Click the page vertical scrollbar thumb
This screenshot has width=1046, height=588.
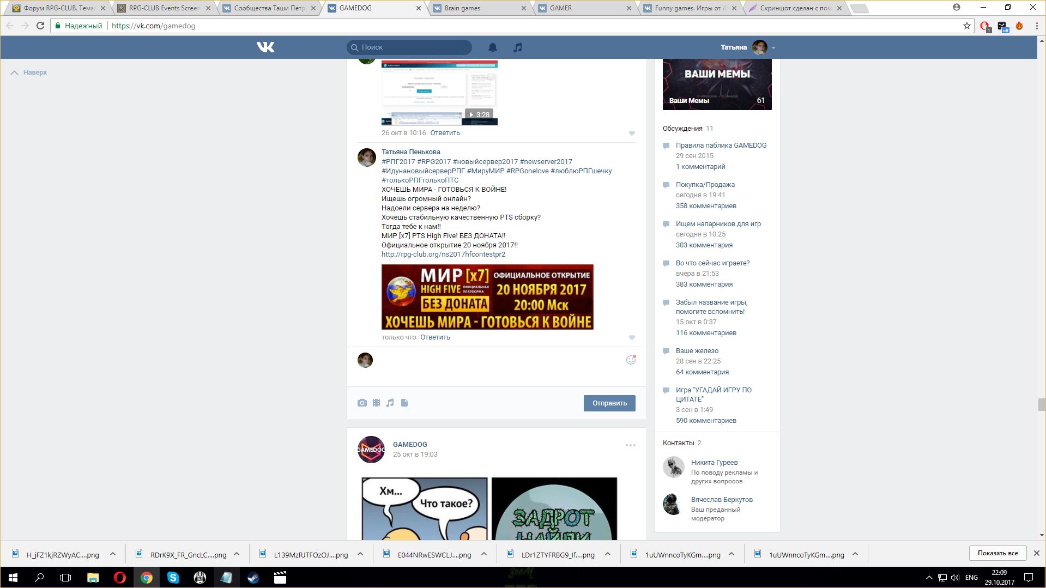[1042, 404]
